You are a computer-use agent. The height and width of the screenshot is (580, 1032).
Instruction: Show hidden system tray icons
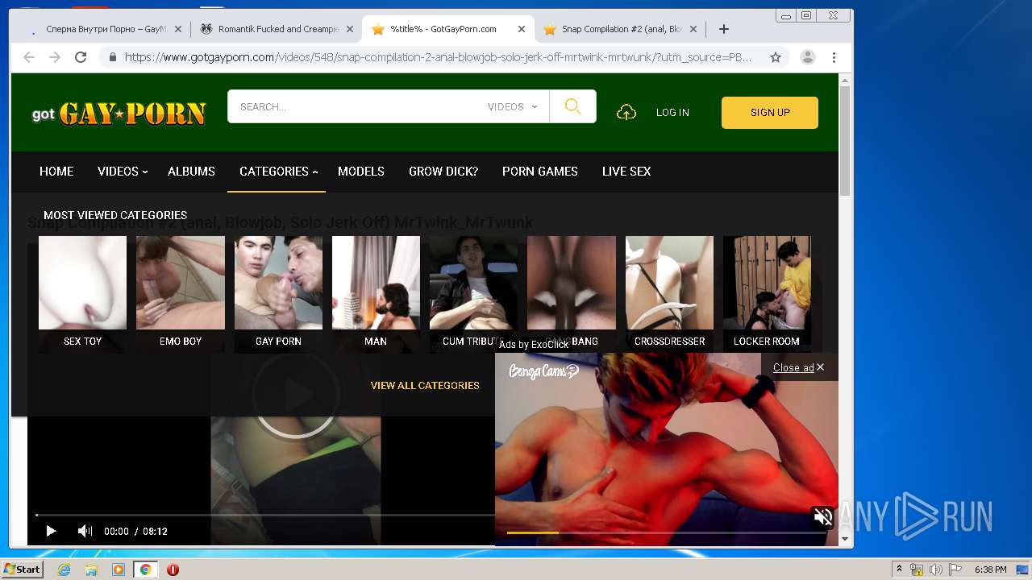(899, 570)
